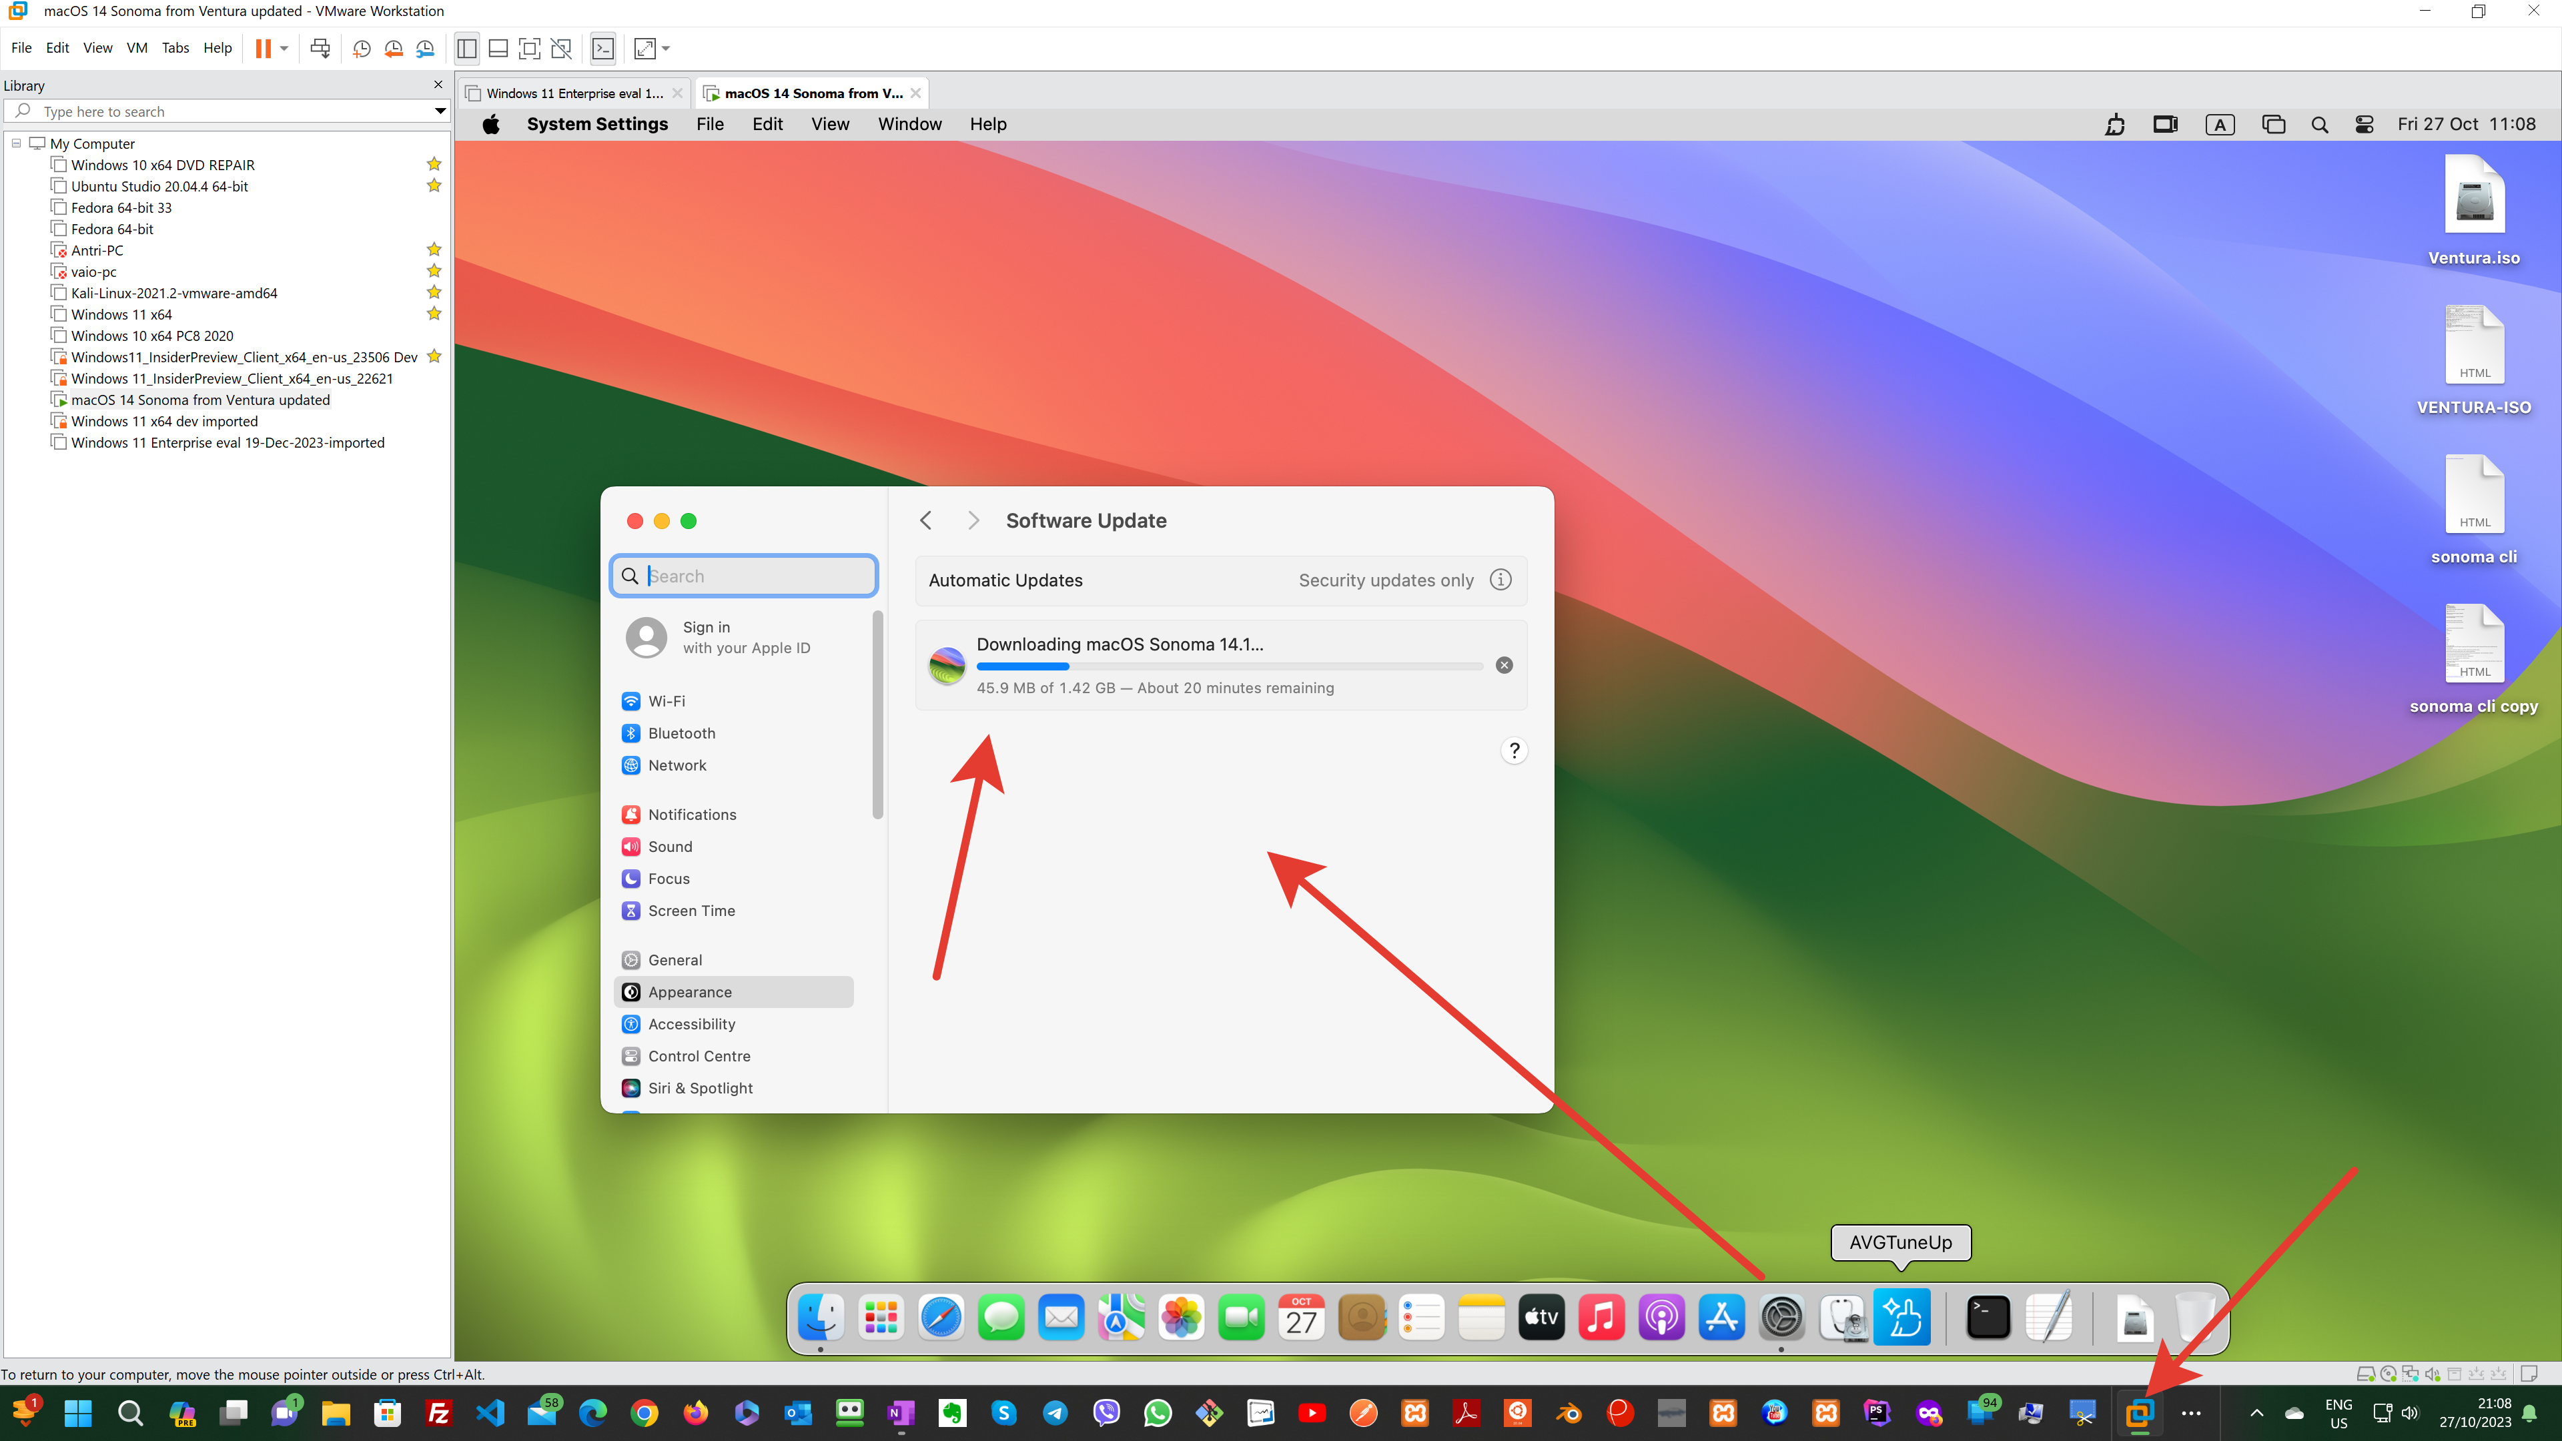Toggle favorite star for Windows 10 DVD REPAIR
Image resolution: width=2562 pixels, height=1441 pixels.
coord(434,164)
